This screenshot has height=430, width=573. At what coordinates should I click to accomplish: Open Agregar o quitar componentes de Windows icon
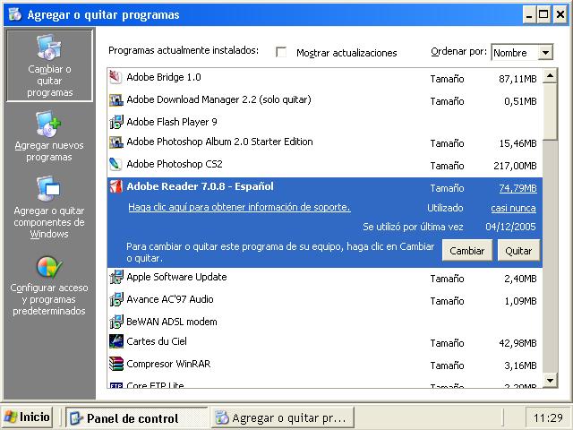point(48,189)
